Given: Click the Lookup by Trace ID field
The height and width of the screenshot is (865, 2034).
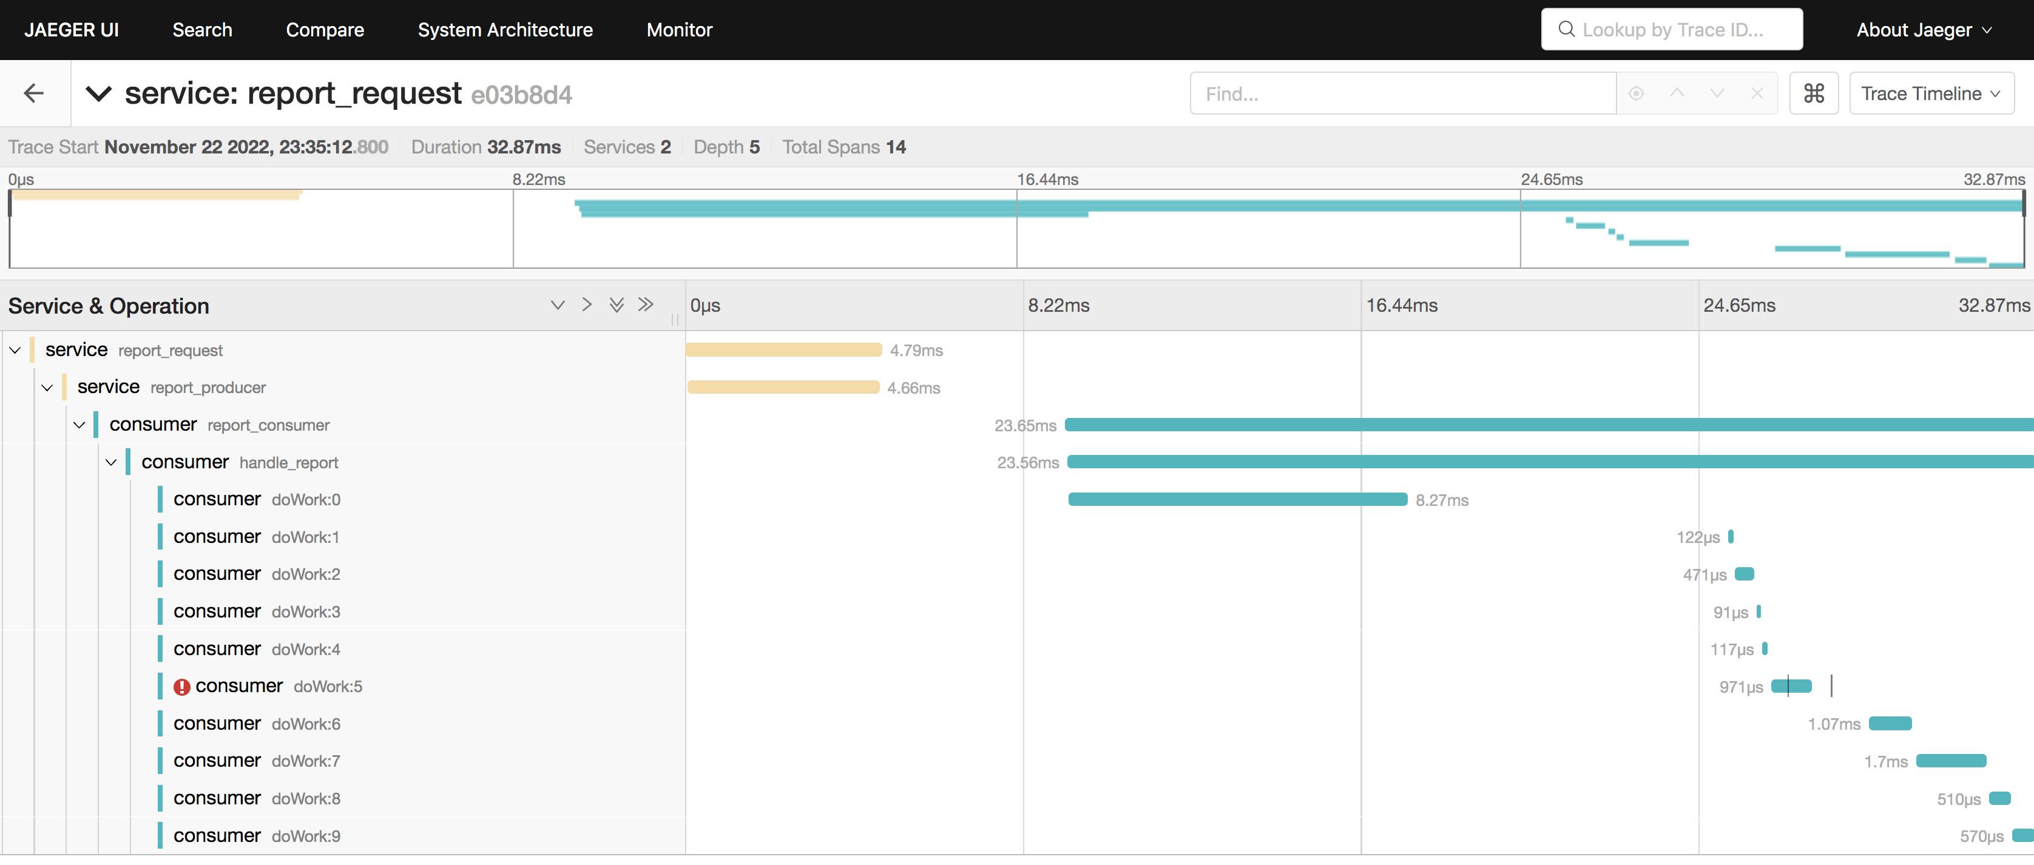Looking at the screenshot, I should pyautogui.click(x=1672, y=30).
